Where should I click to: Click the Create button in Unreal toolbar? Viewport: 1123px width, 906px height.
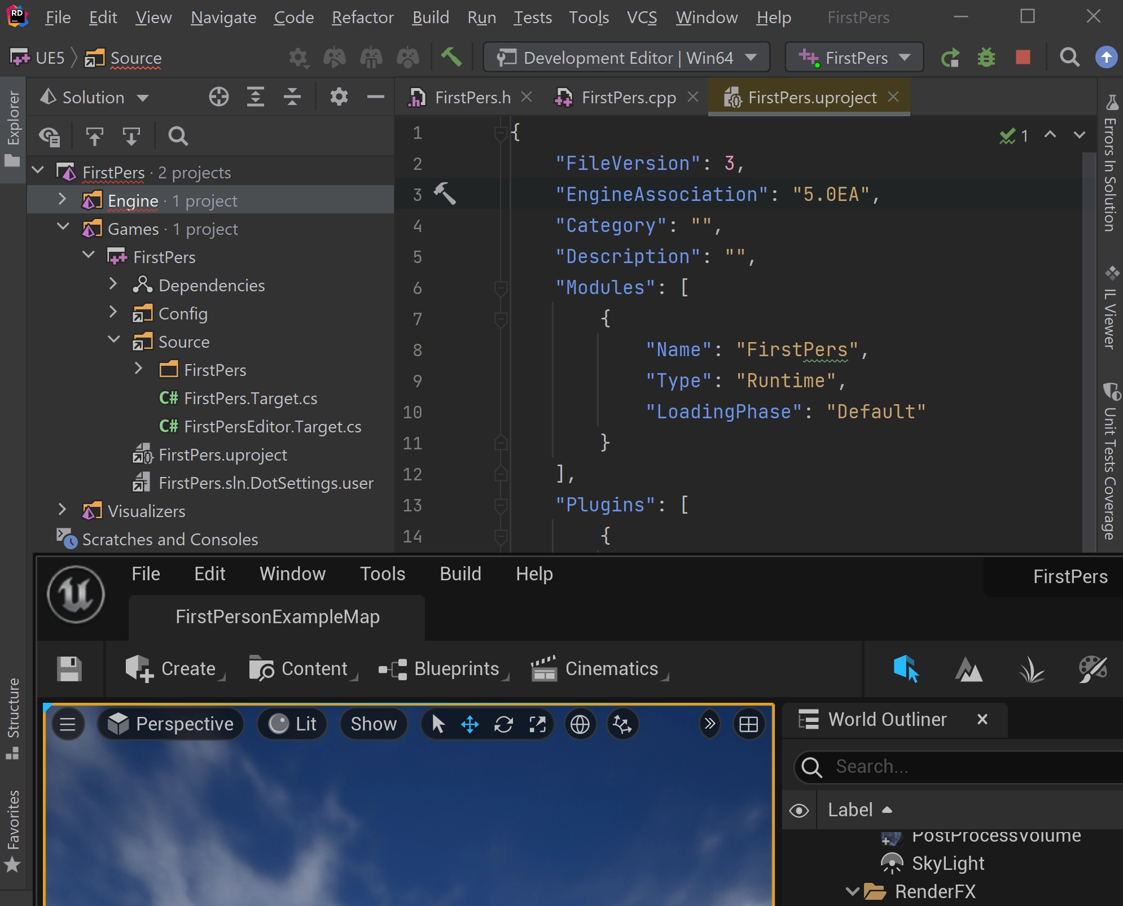point(176,668)
